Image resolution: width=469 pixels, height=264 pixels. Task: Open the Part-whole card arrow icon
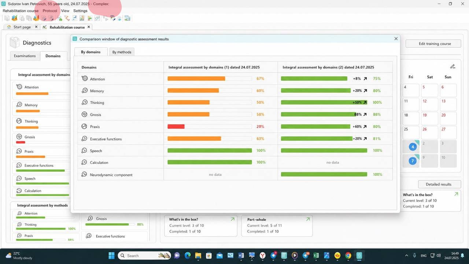(308, 219)
